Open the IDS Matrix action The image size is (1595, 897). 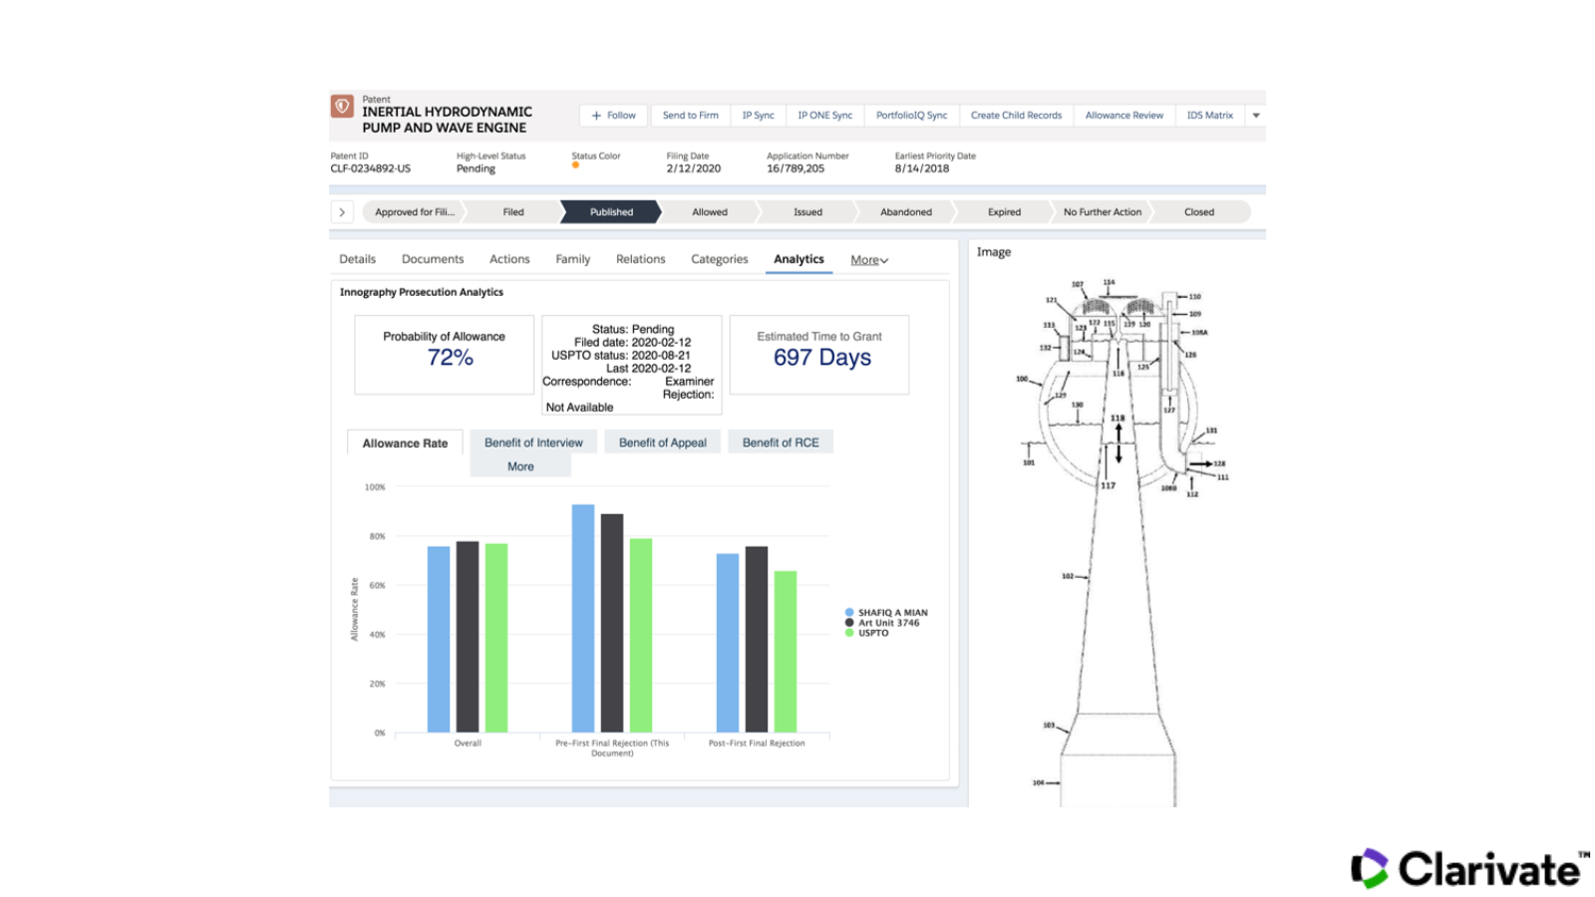[1209, 116]
